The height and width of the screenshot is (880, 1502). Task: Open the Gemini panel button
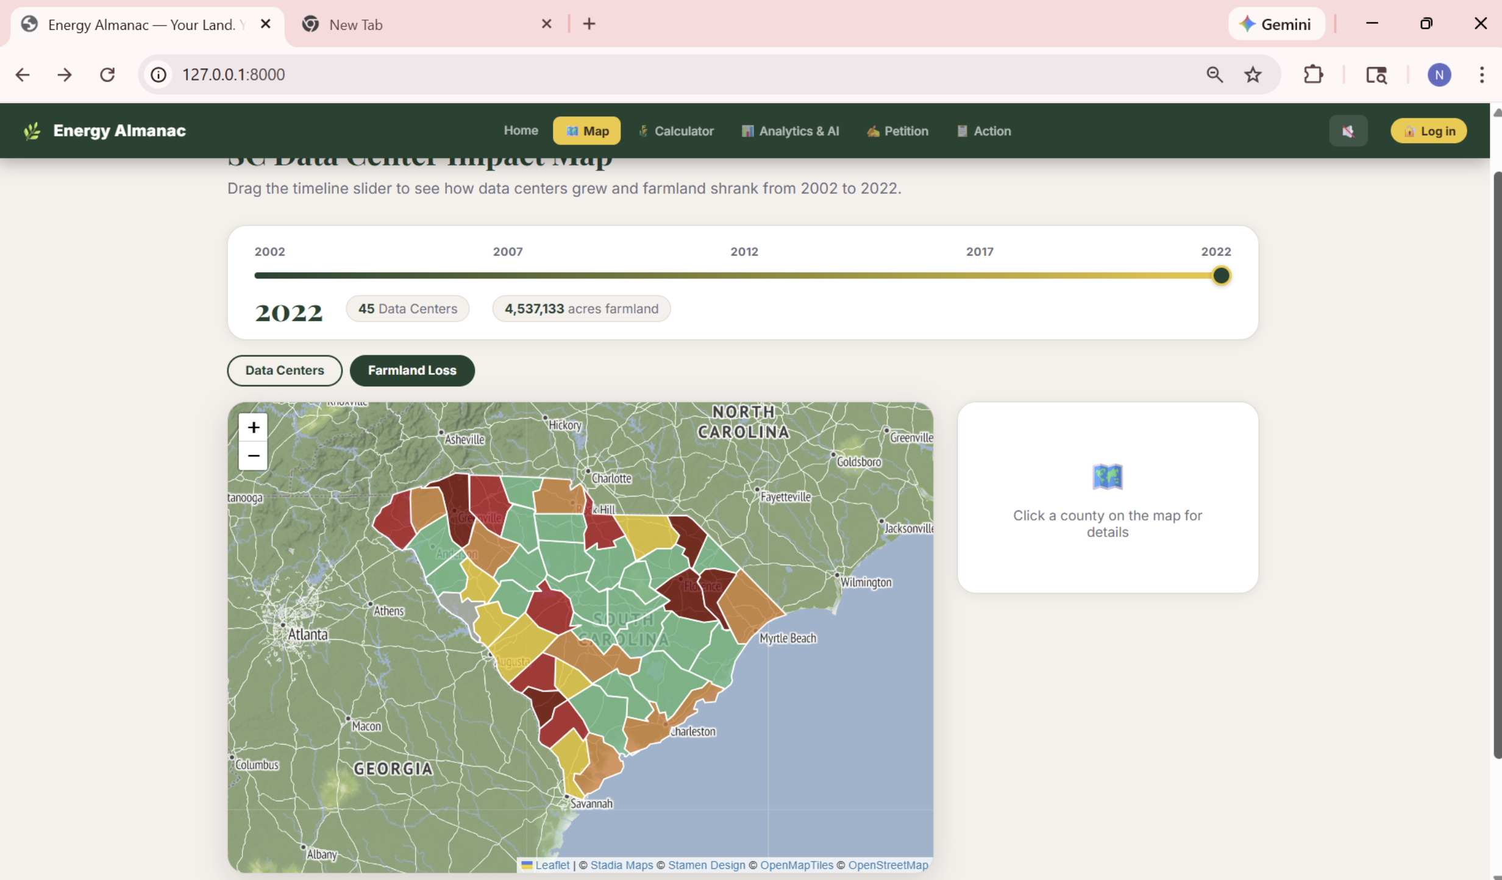1276,24
